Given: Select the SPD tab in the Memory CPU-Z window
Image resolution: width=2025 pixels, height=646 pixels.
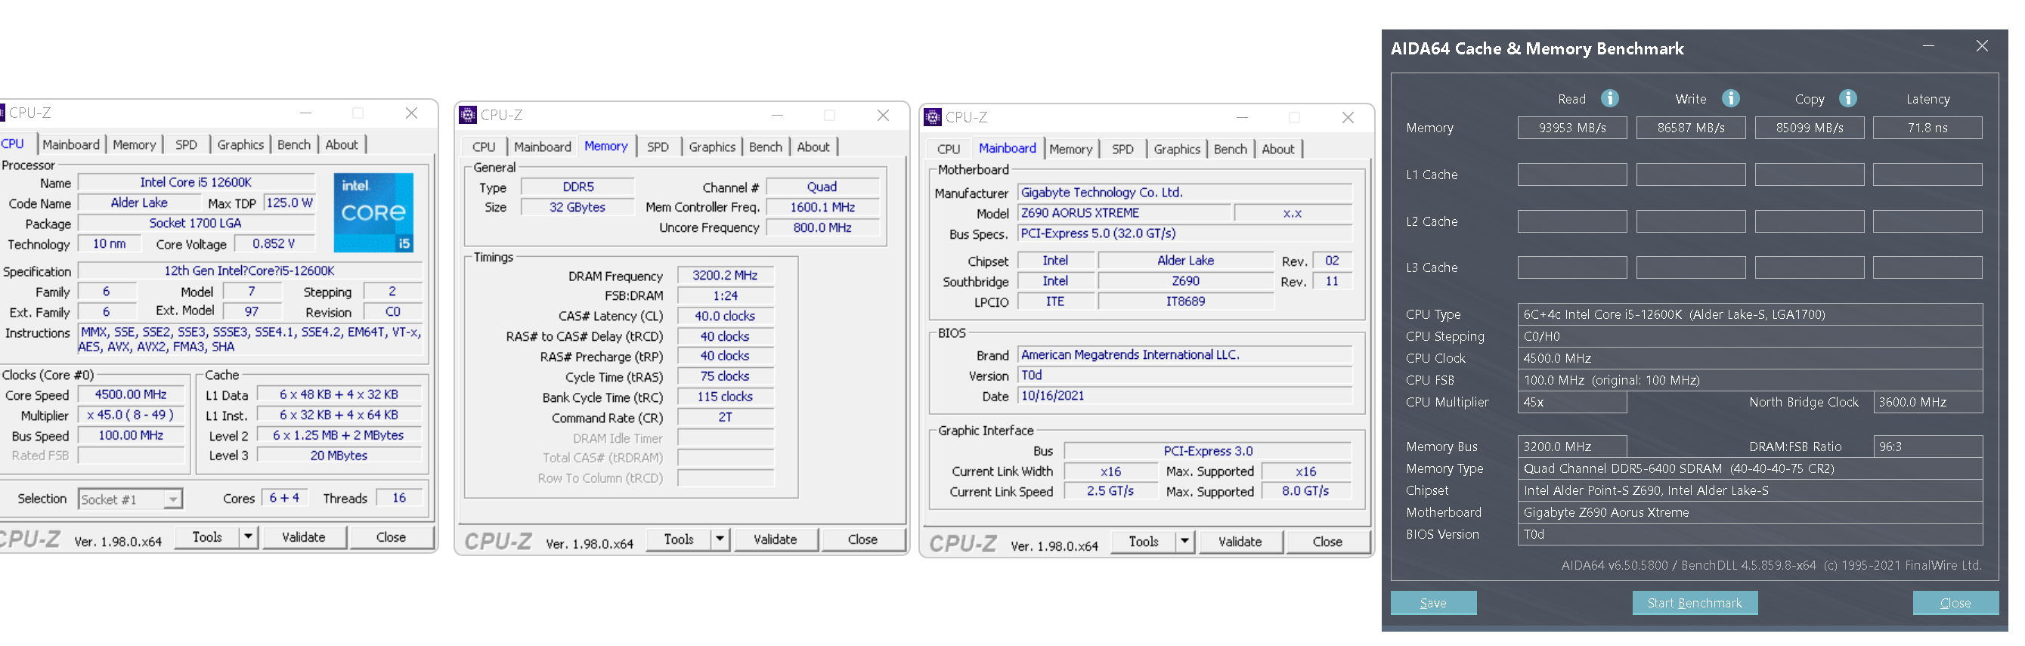Looking at the screenshot, I should (x=658, y=147).
